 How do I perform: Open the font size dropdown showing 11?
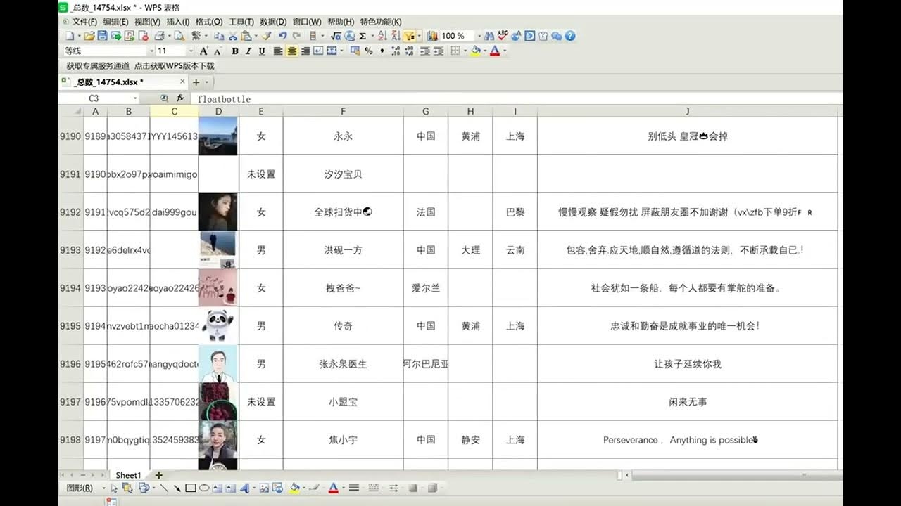(x=191, y=51)
